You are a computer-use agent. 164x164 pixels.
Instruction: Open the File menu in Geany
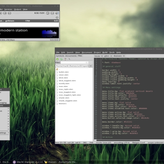[58, 52]
